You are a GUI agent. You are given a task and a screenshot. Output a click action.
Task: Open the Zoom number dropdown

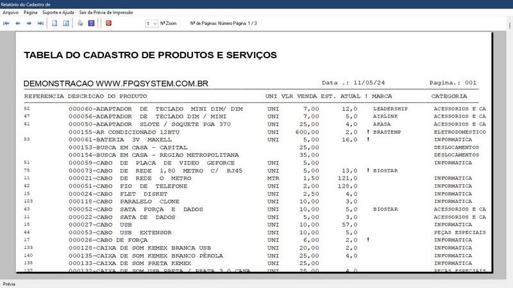coord(151,23)
